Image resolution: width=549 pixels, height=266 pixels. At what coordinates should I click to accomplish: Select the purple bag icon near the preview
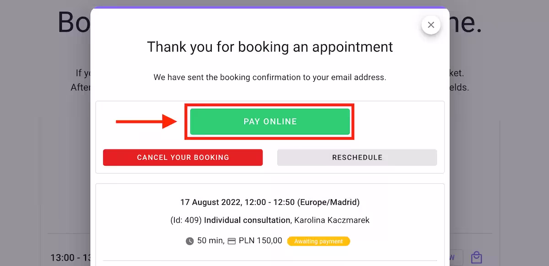click(x=476, y=257)
